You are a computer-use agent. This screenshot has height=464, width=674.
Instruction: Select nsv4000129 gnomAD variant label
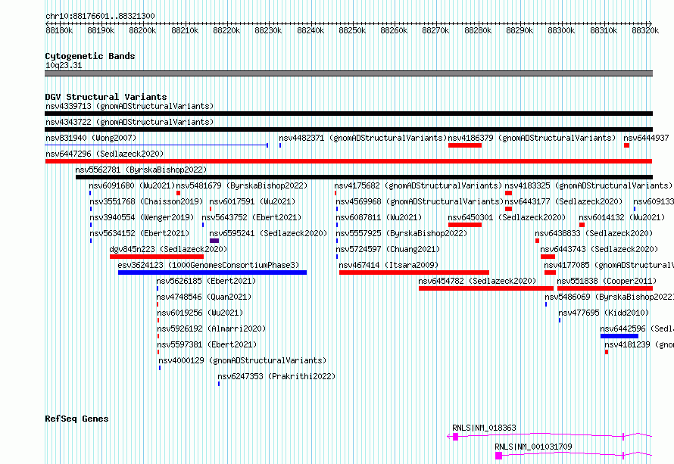pyautogui.click(x=242, y=360)
